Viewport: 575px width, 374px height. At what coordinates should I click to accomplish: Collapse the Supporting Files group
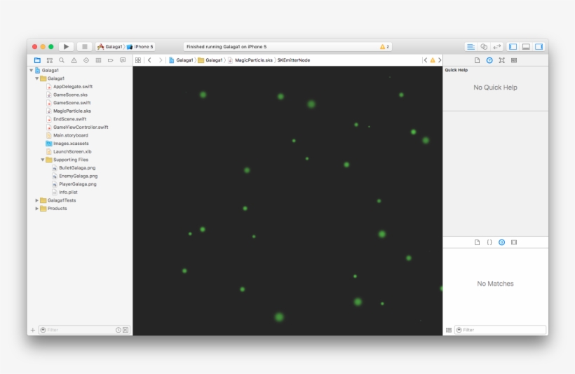pyautogui.click(x=43, y=160)
